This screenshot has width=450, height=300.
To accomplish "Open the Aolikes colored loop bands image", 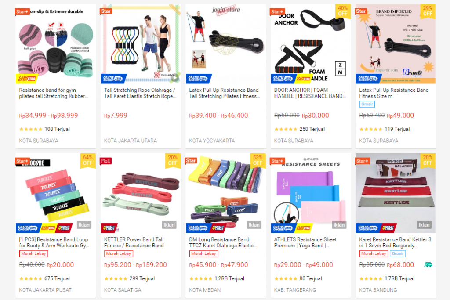I will tap(56, 193).
